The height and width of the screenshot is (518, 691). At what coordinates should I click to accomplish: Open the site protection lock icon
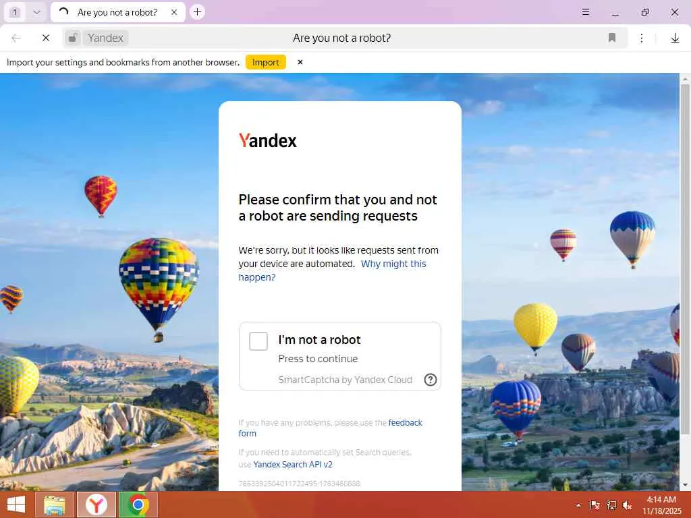click(x=73, y=38)
